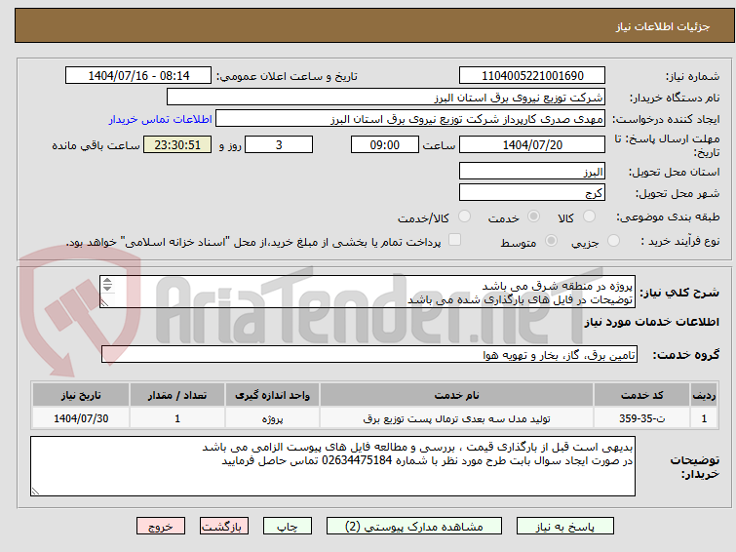Viewport: 736px width, 552px height.
Task: Click the announcement date field 1404/07/16 - 08:14
Action: (x=138, y=75)
